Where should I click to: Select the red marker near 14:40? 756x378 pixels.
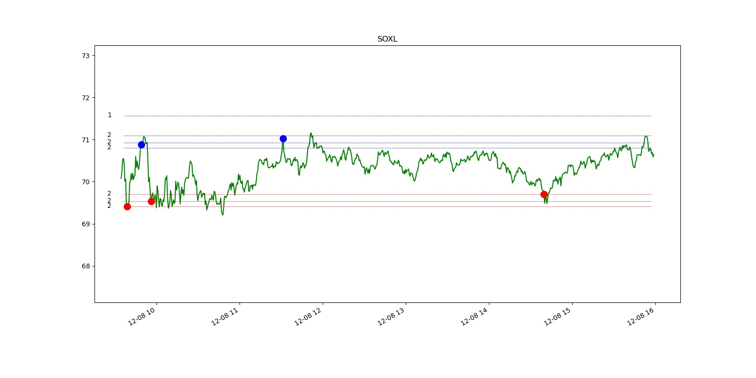coord(544,194)
